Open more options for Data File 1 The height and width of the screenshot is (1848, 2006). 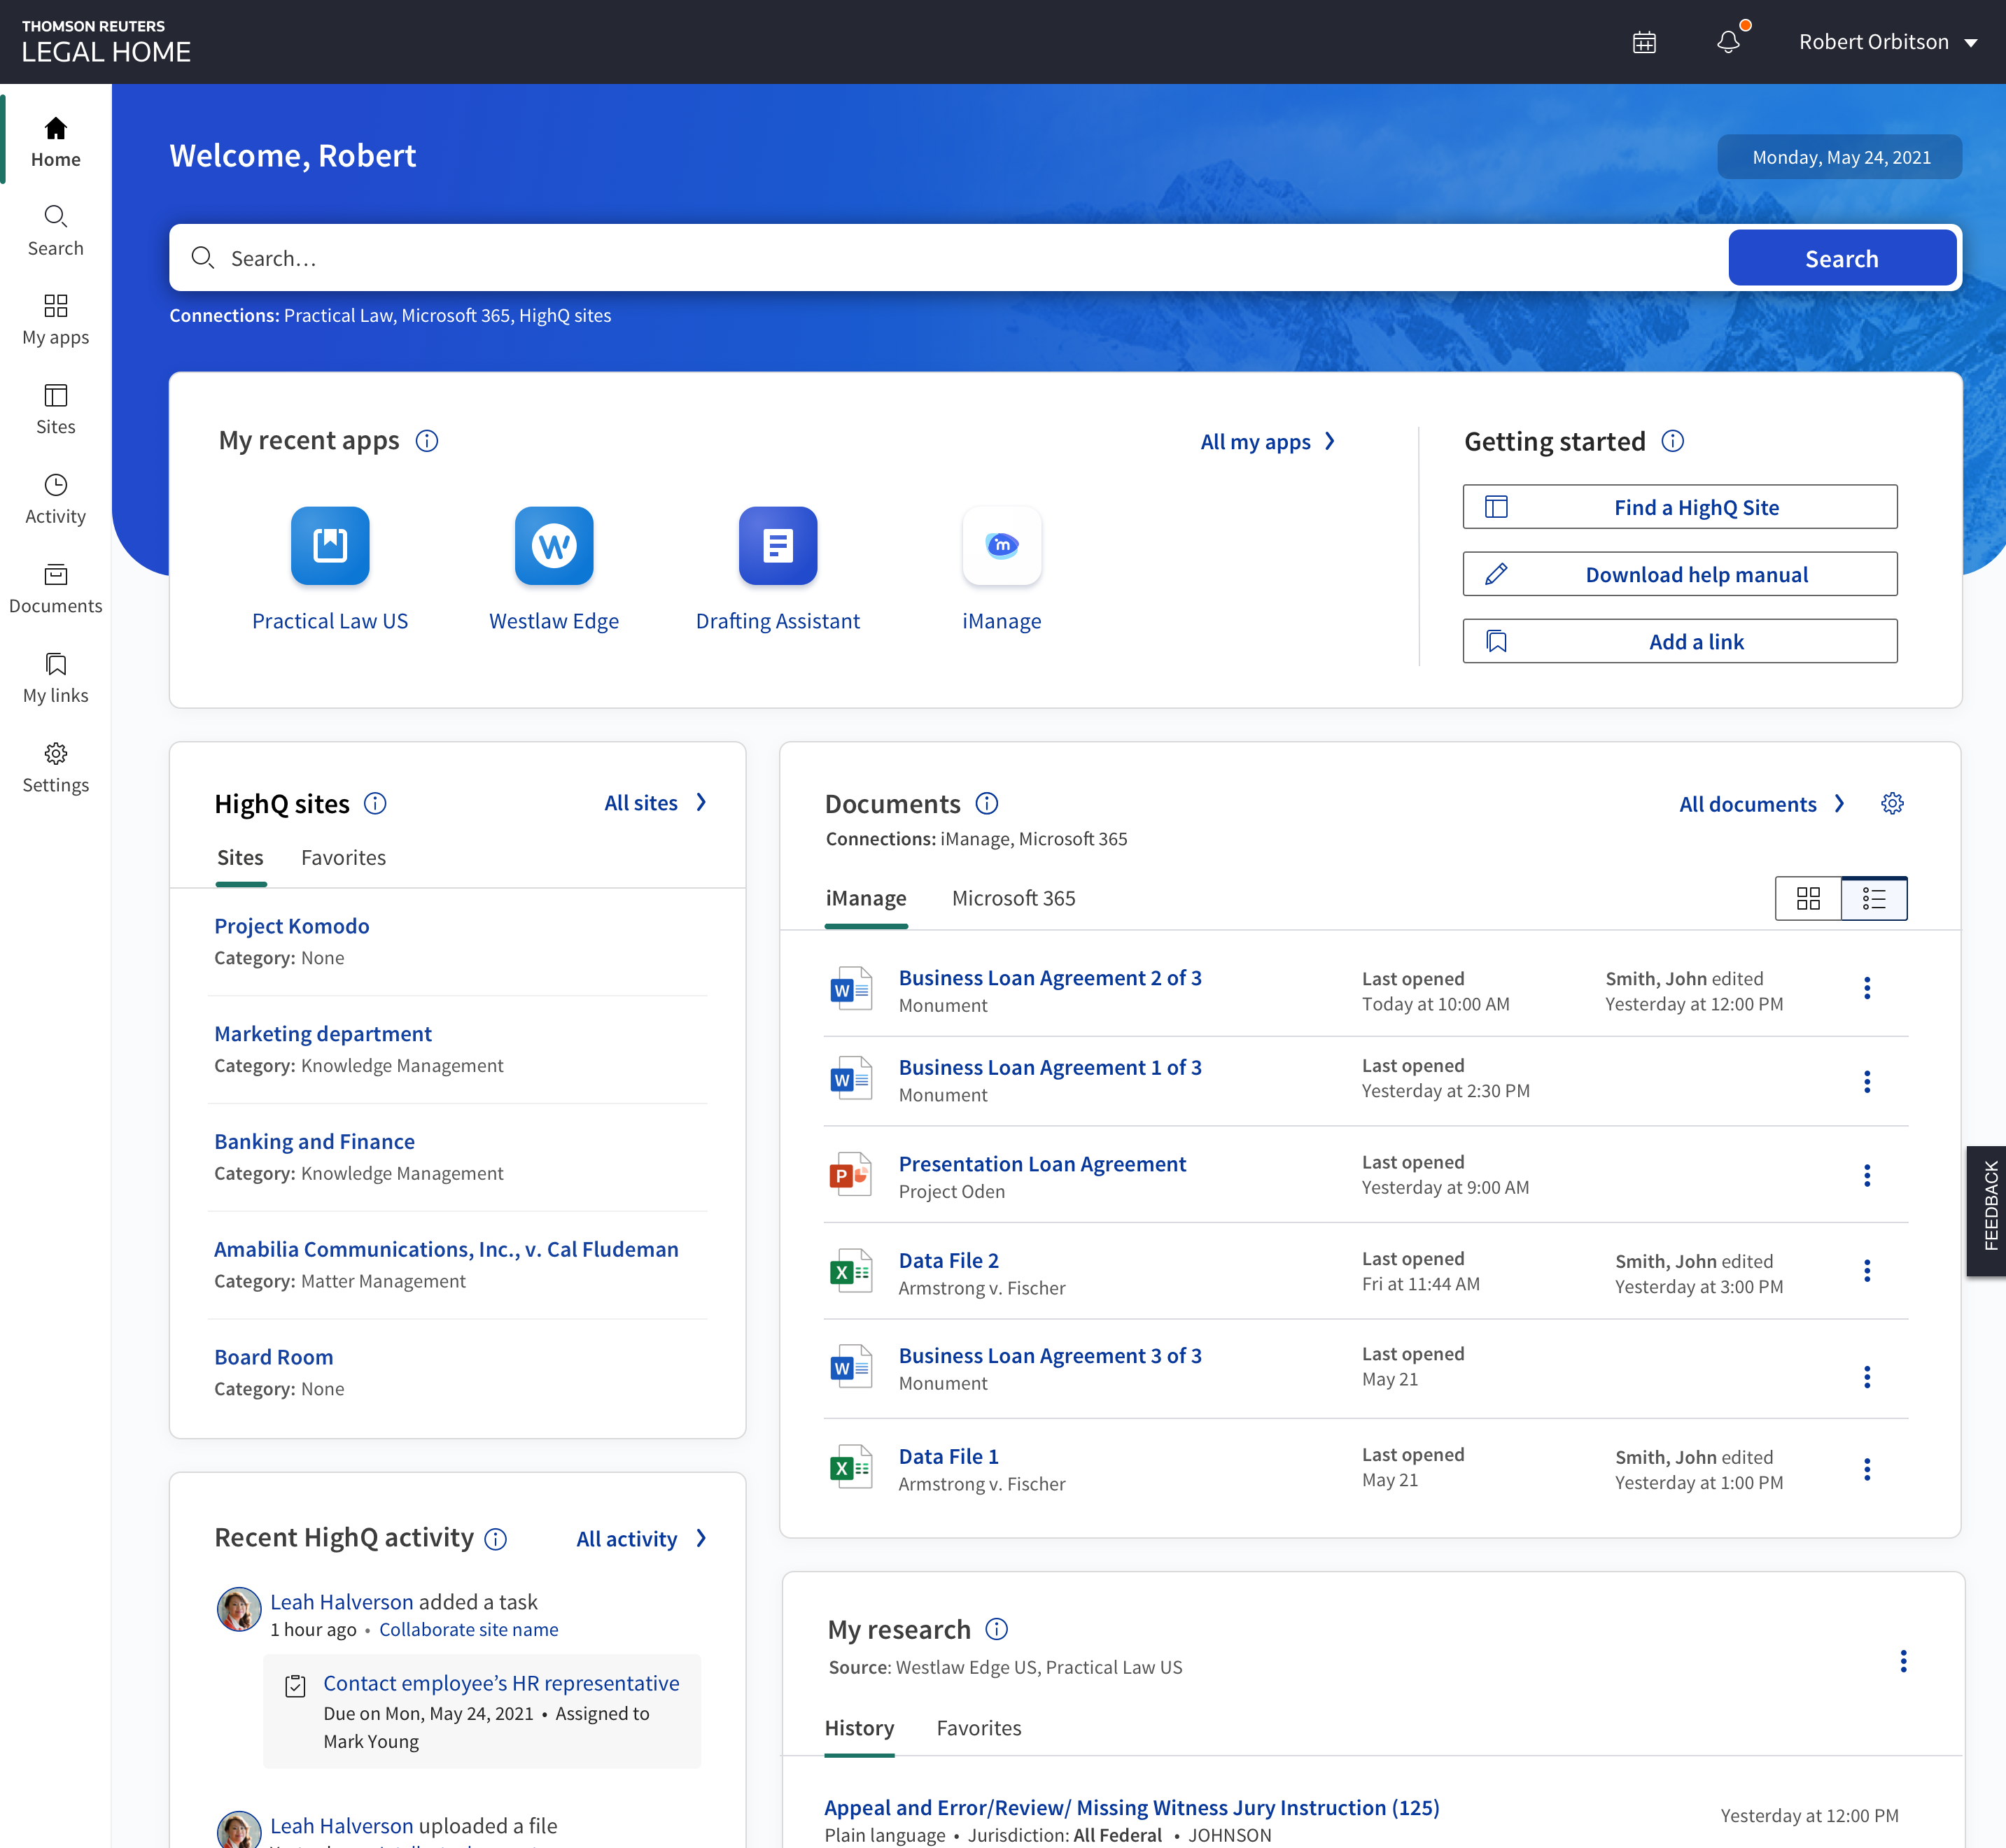pos(1866,1469)
